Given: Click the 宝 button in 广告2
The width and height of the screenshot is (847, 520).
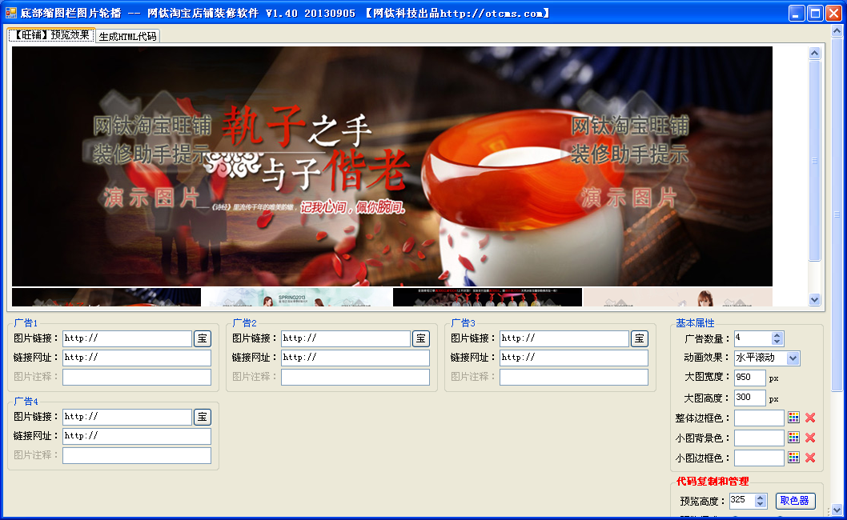Looking at the screenshot, I should tap(421, 338).
